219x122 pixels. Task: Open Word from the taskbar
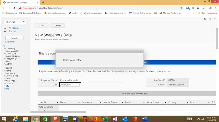144,119
